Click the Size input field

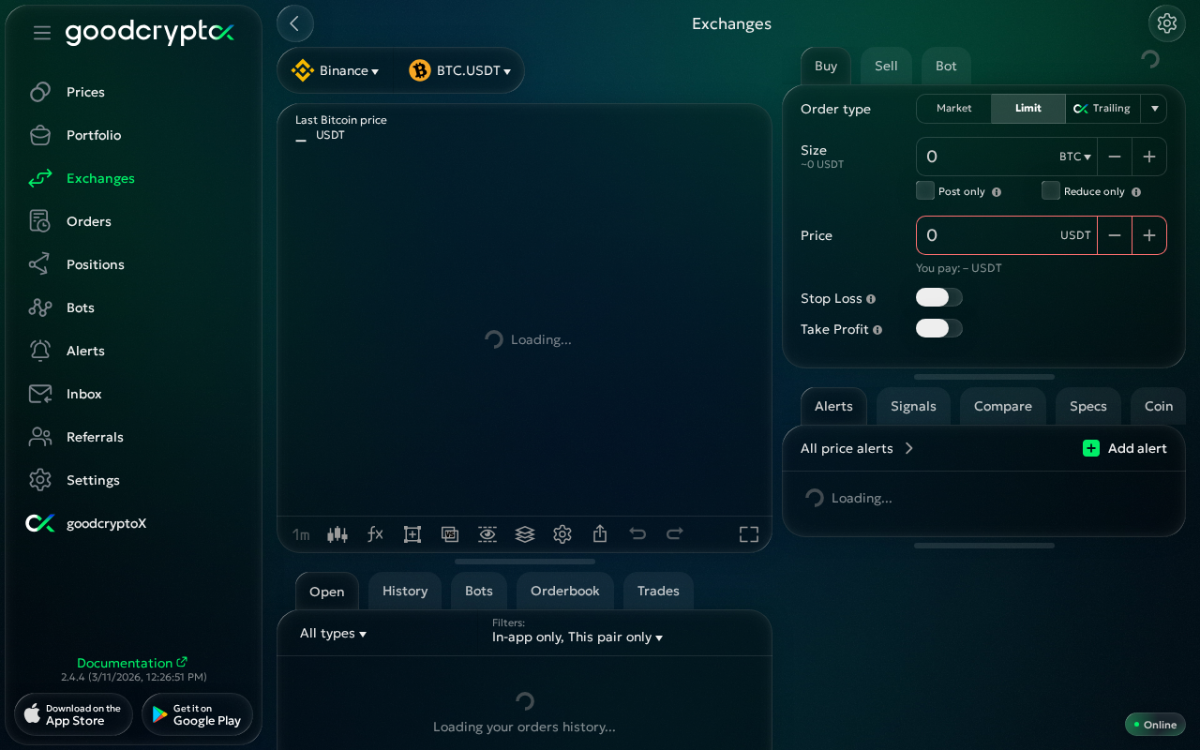pos(986,157)
